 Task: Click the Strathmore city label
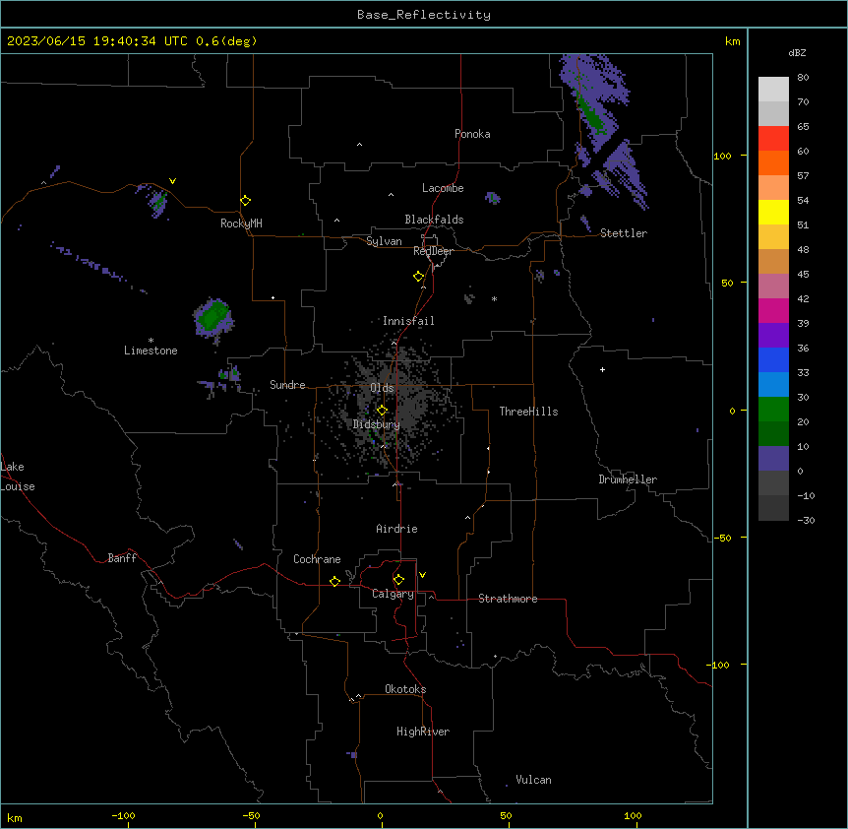click(x=508, y=599)
